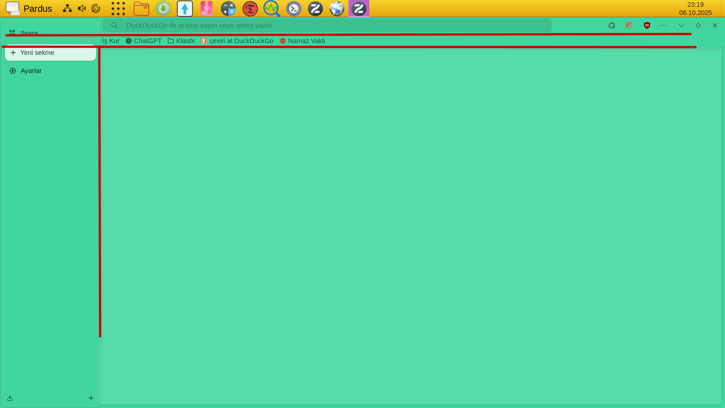Open the Namaz Vakti bookmark

click(303, 41)
